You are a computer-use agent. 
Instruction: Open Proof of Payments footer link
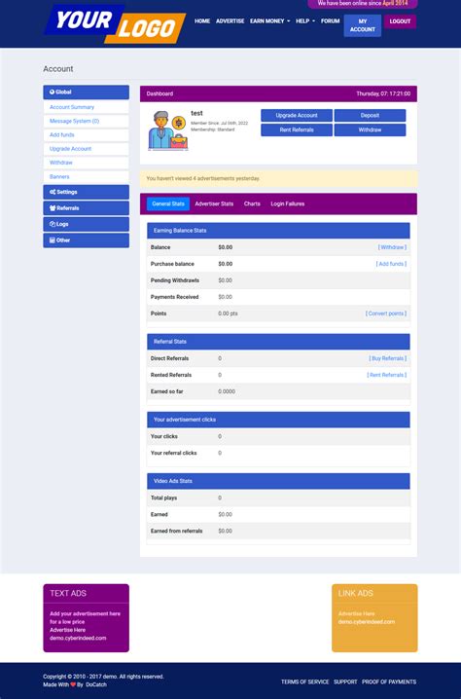[389, 682]
